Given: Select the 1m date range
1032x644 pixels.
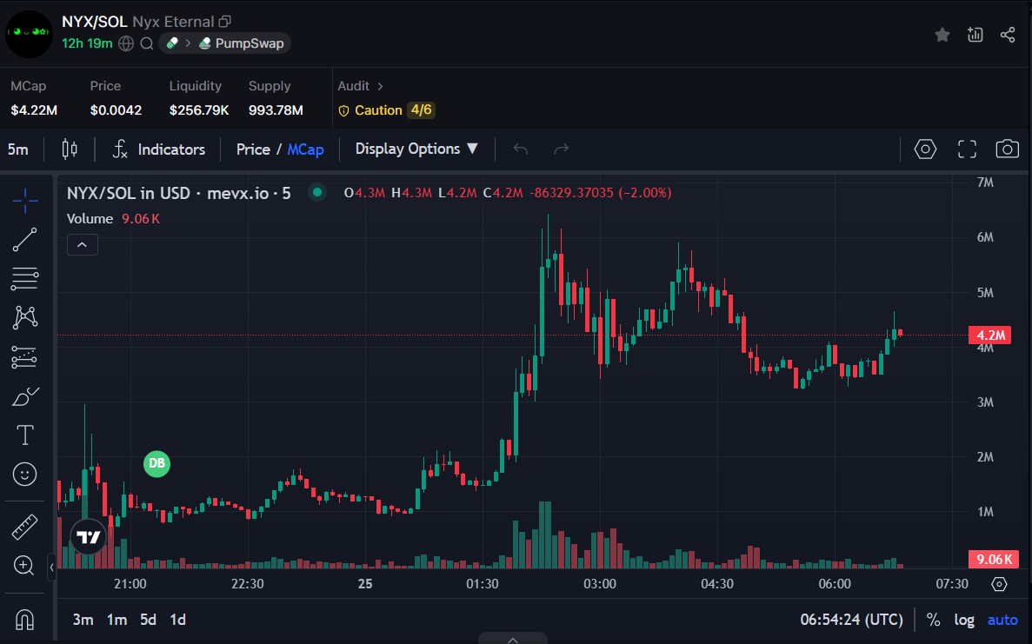Looking at the screenshot, I should point(117,620).
